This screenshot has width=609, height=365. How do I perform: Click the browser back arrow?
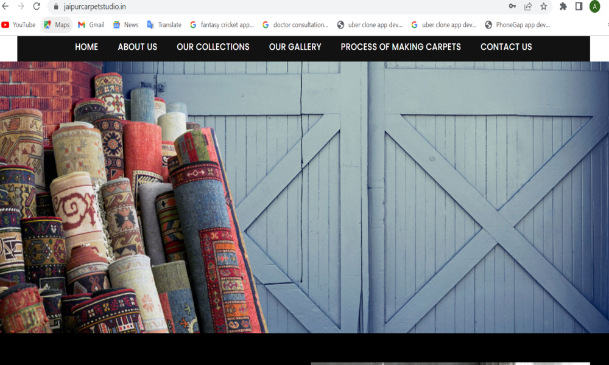[x=5, y=6]
